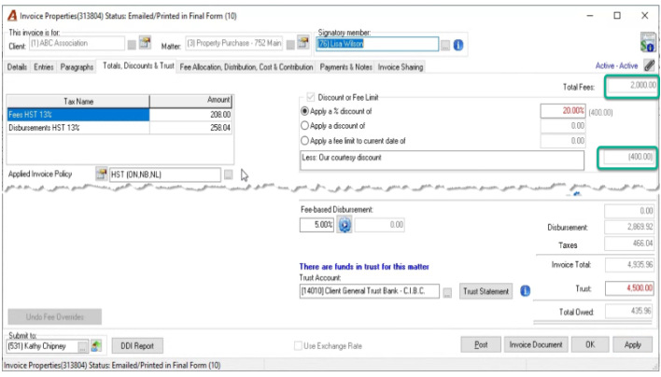Confirm with the OK button
The height and width of the screenshot is (377, 661).
coord(590,344)
